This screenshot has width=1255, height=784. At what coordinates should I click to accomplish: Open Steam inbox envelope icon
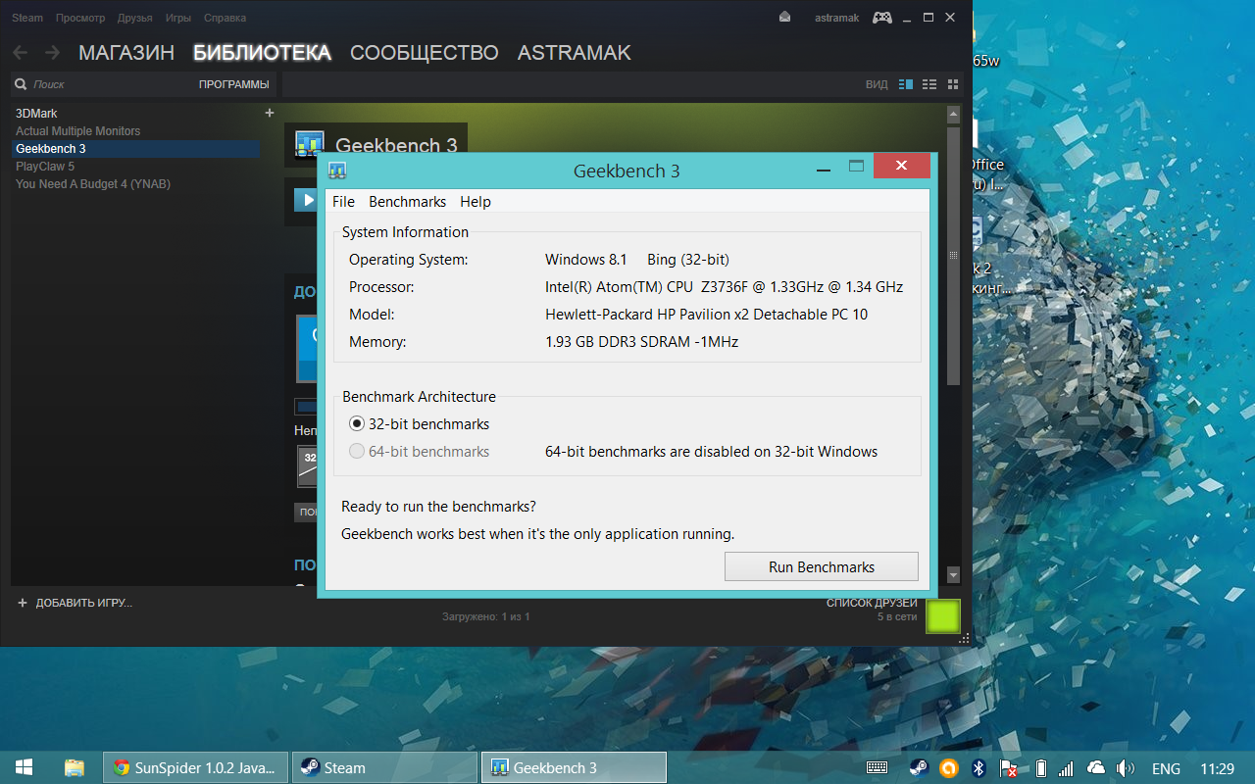pyautogui.click(x=784, y=18)
